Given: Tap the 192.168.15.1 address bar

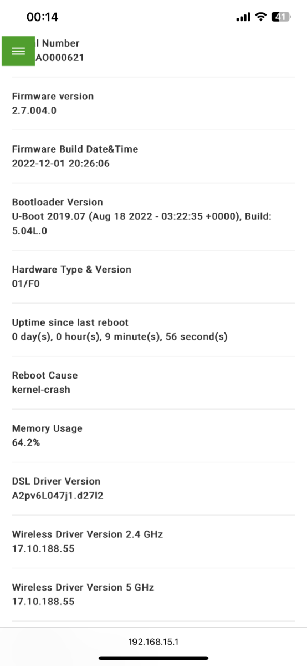Looking at the screenshot, I should coord(153,642).
